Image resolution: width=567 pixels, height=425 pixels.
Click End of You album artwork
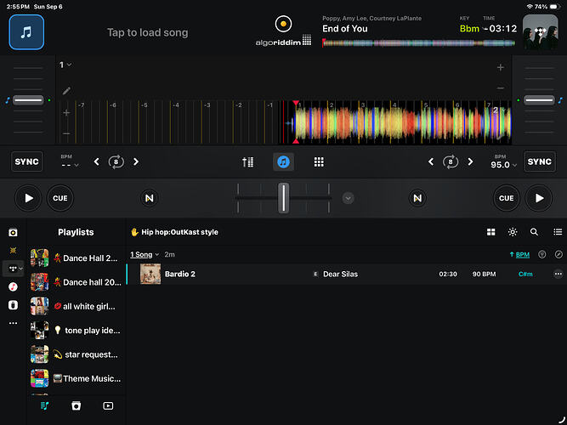[x=541, y=32]
